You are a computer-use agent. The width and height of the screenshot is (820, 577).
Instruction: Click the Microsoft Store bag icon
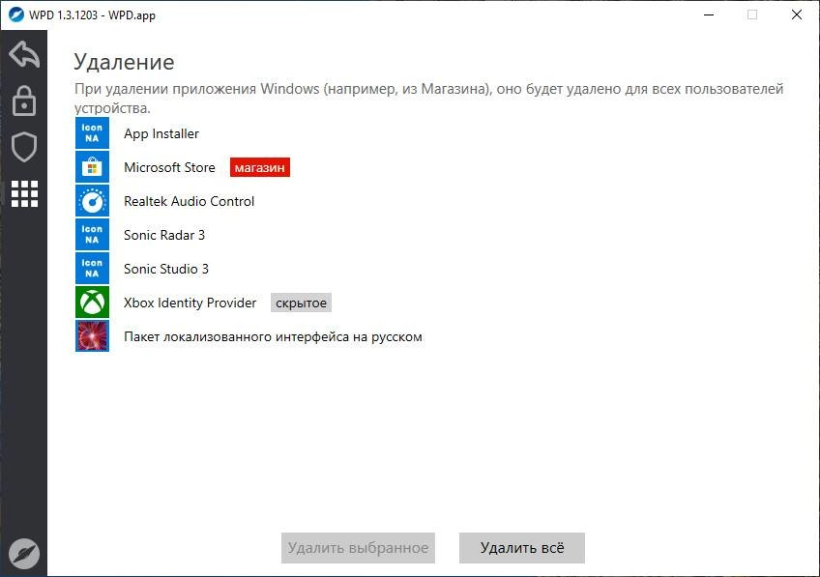pyautogui.click(x=92, y=167)
